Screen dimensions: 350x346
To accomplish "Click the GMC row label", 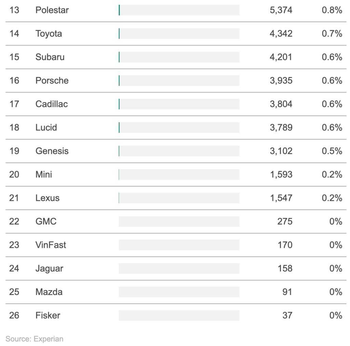I will coord(46,221).
